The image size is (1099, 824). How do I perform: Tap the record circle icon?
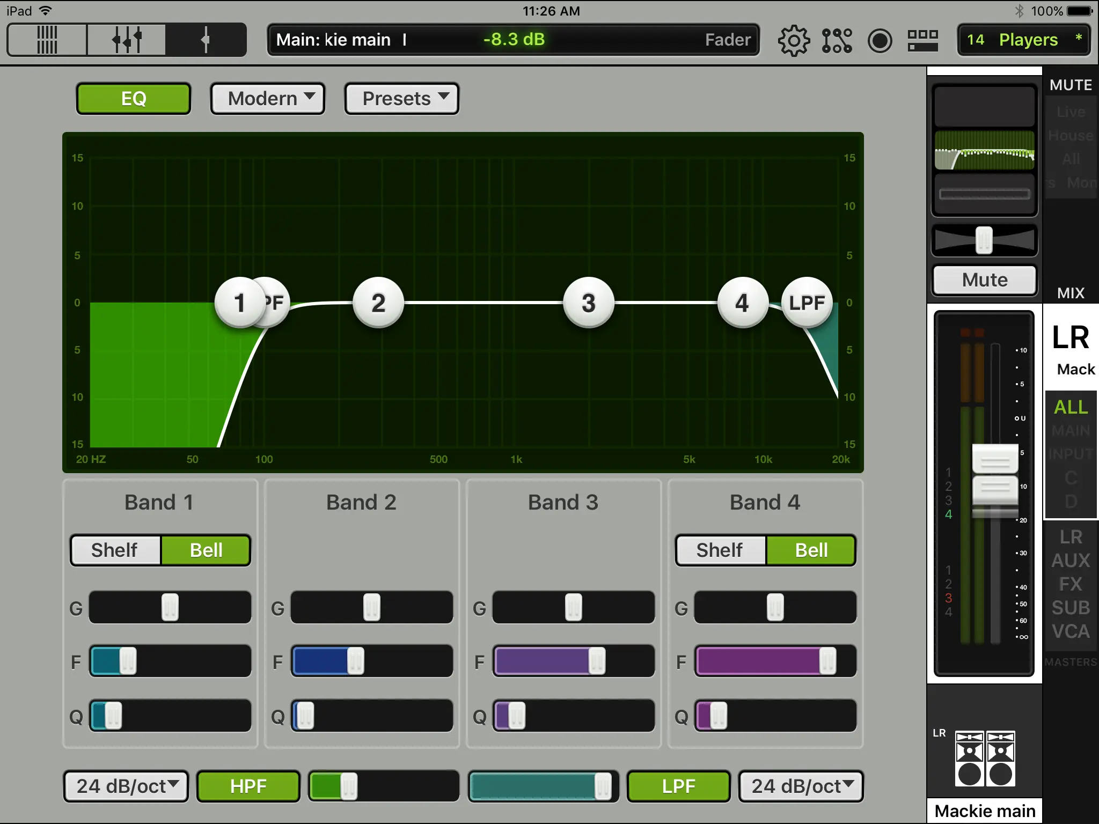pos(880,40)
